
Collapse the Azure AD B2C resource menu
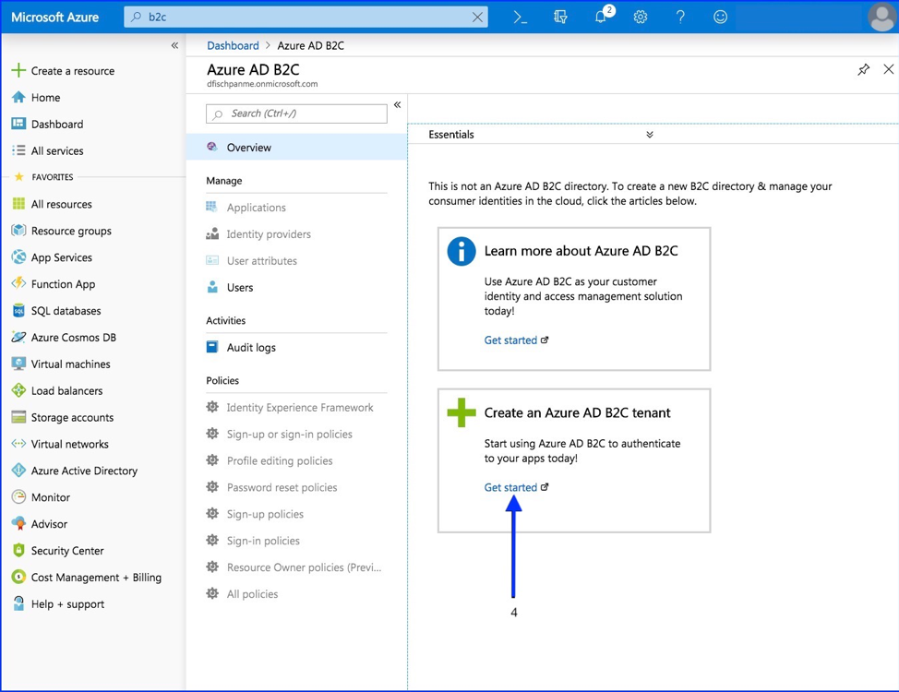[x=397, y=105]
